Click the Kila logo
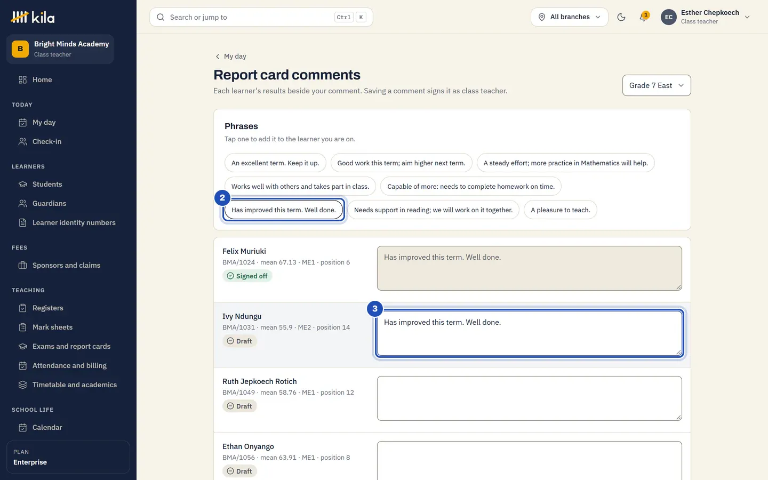Screen dimensions: 768x480 pyautogui.click(x=33, y=17)
